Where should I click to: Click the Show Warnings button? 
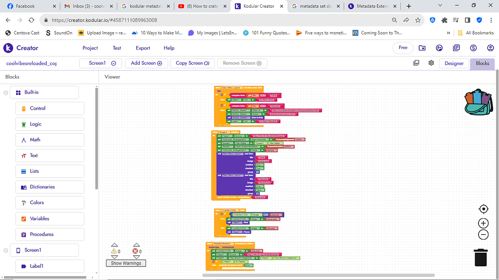point(126,263)
